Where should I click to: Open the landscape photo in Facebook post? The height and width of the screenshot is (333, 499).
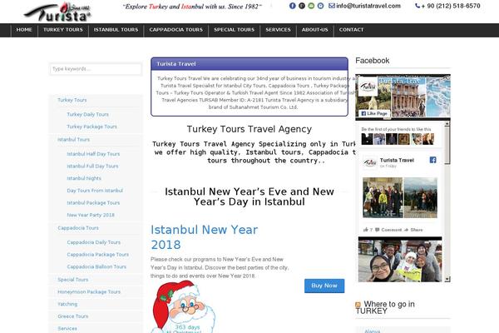coord(420,197)
